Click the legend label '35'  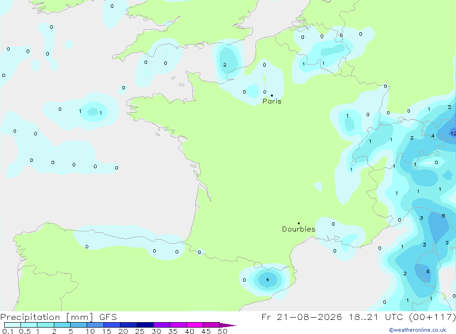(x=173, y=331)
